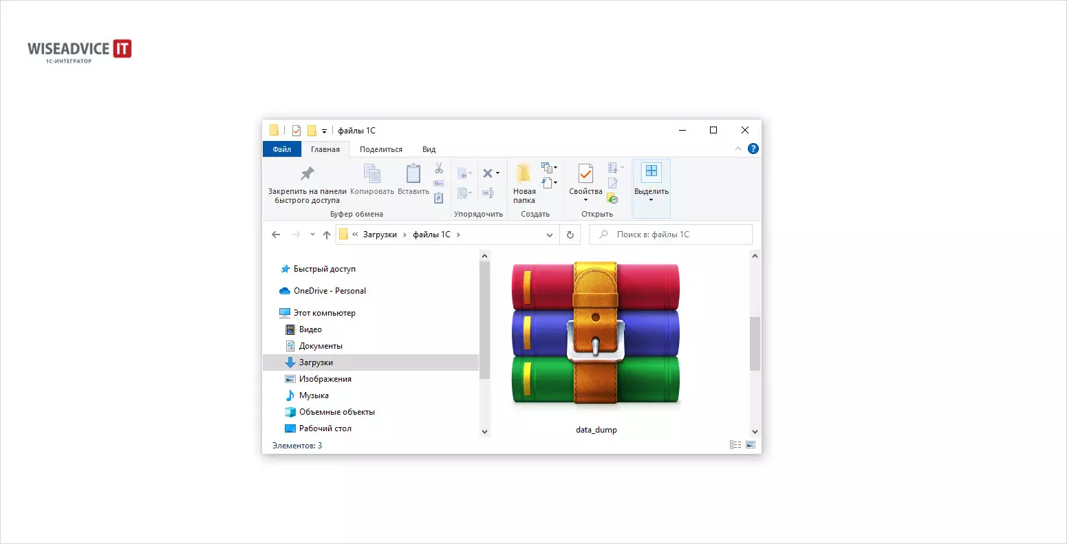Image resolution: width=1067 pixels, height=544 pixels.
Task: Open the recent locations dropdown arrow
Action: pyautogui.click(x=312, y=235)
